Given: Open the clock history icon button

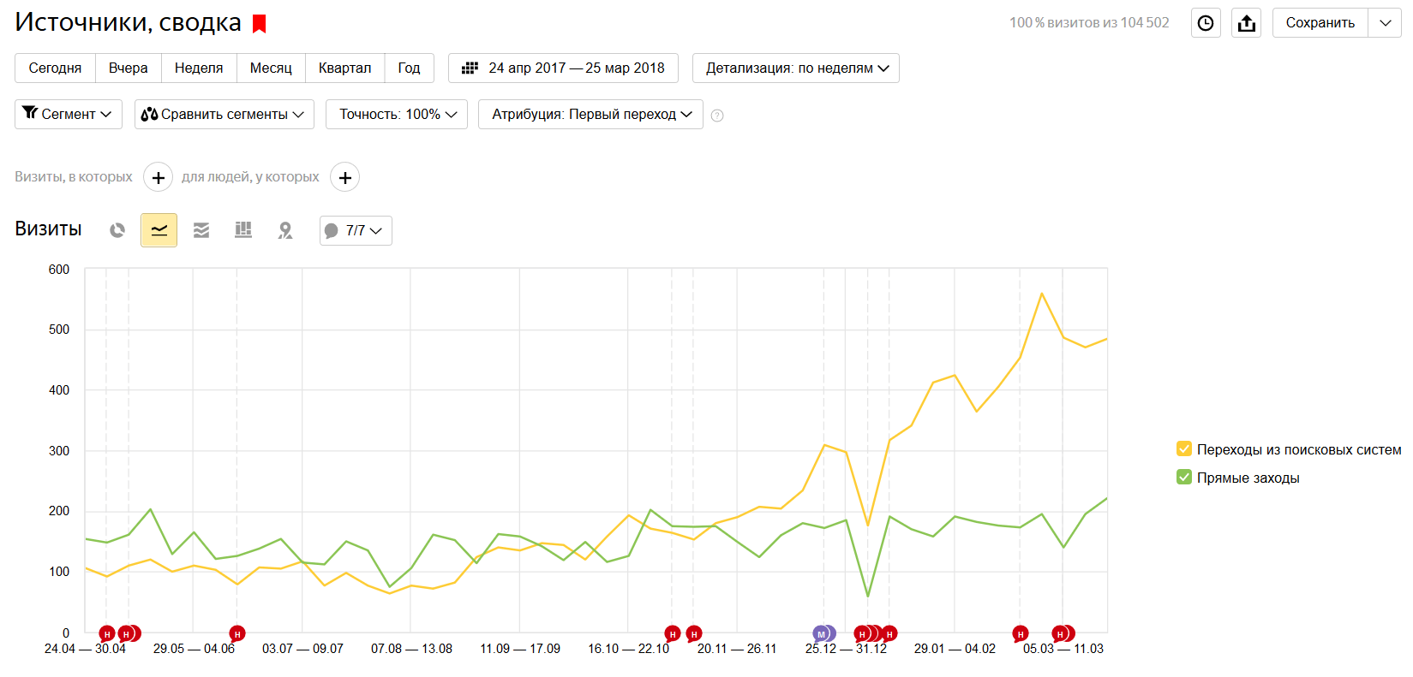Looking at the screenshot, I should 1206,23.
